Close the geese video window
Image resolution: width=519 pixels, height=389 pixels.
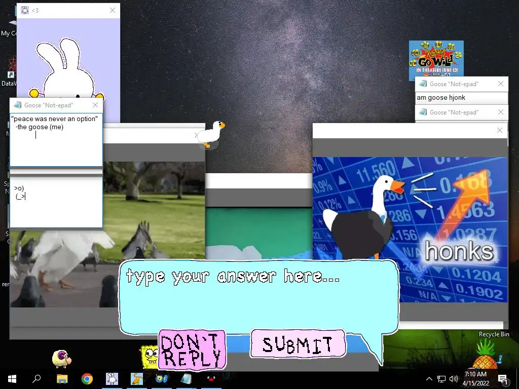click(x=196, y=135)
